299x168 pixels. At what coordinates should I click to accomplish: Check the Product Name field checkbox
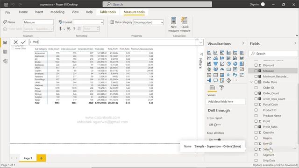coord(256,116)
